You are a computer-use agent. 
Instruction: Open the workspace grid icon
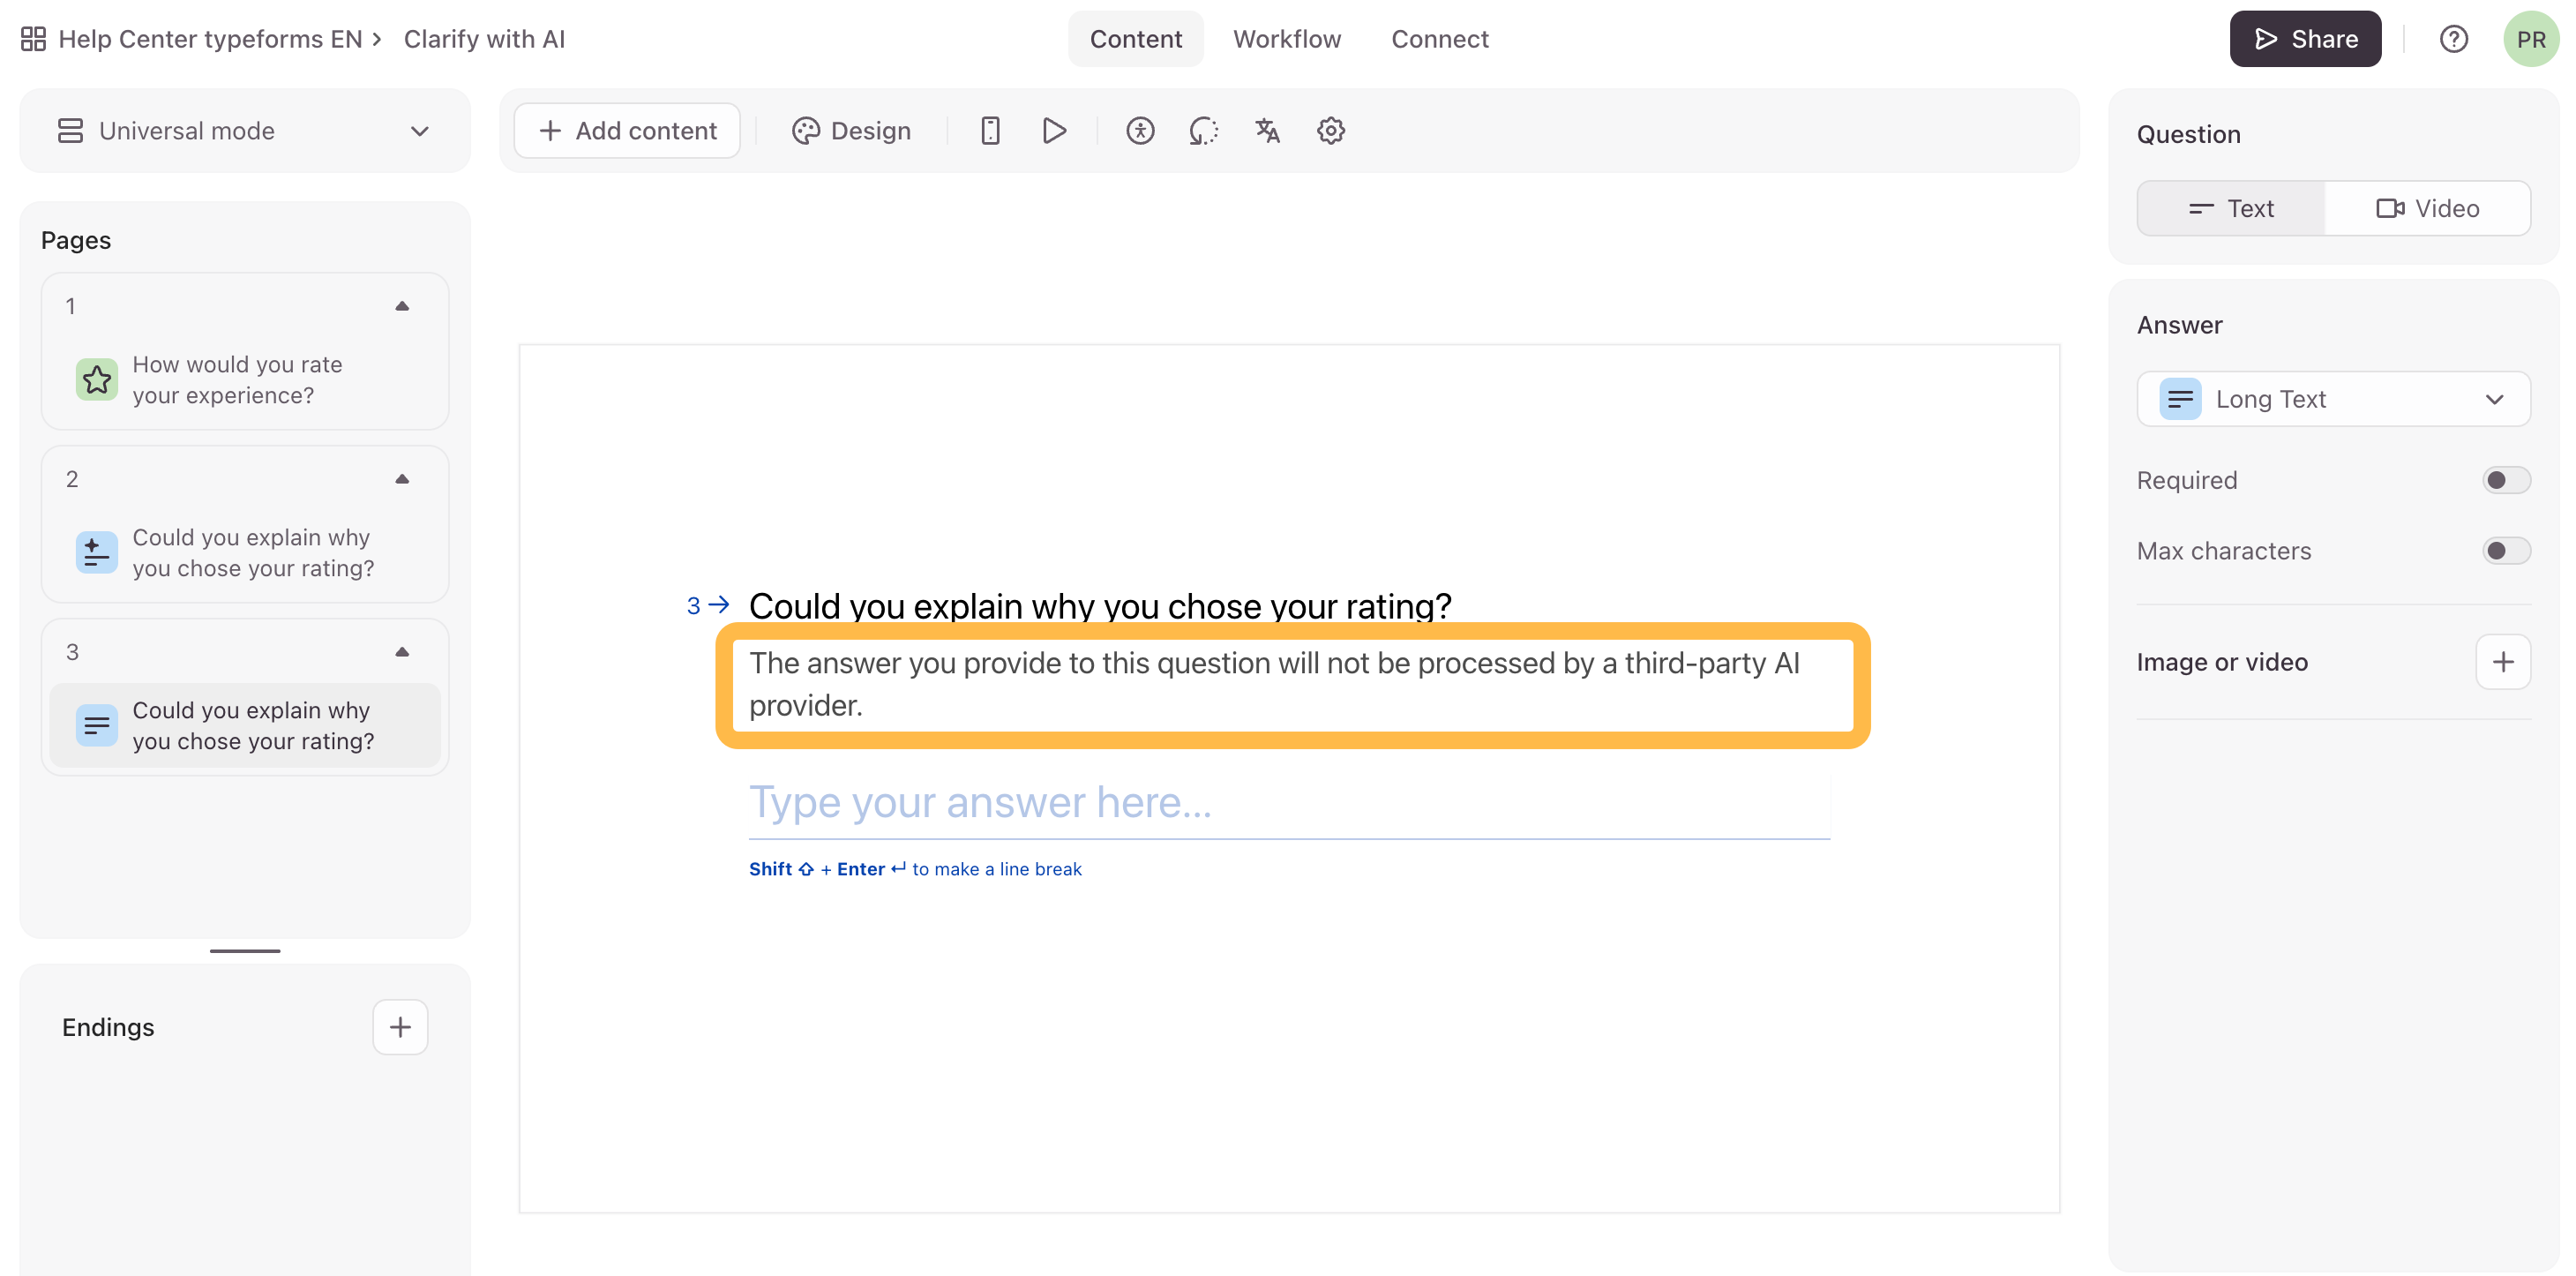point(33,39)
